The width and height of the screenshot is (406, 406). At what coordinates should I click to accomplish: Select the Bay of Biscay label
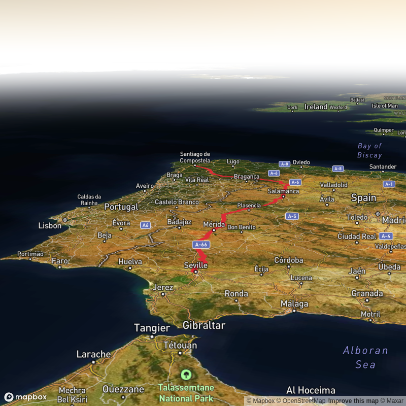[x=369, y=151]
